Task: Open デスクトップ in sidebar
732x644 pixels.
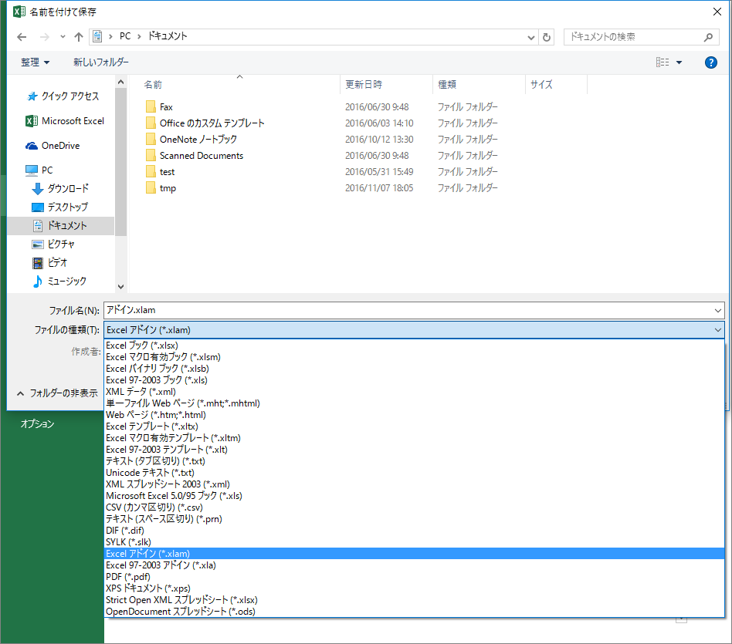Action: 59,207
